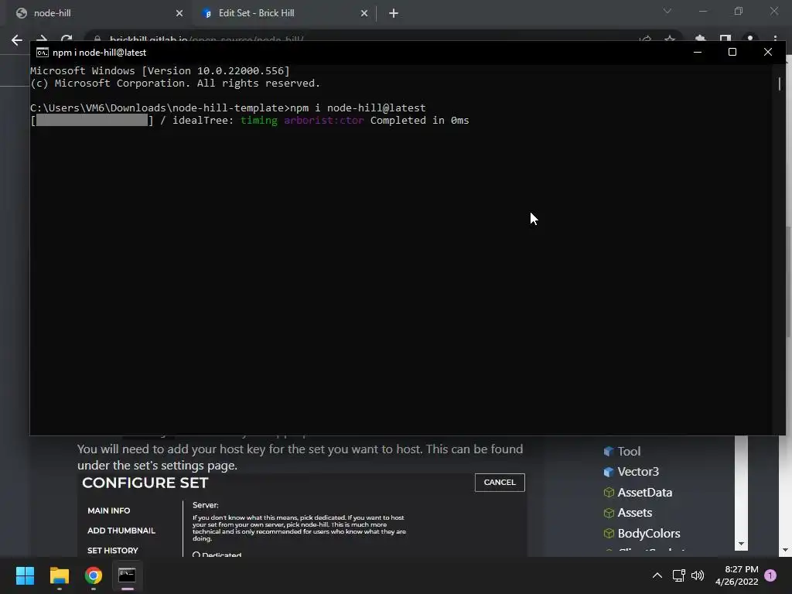Open File Explorer from taskbar
Screen dimensions: 792x594
click(x=59, y=575)
